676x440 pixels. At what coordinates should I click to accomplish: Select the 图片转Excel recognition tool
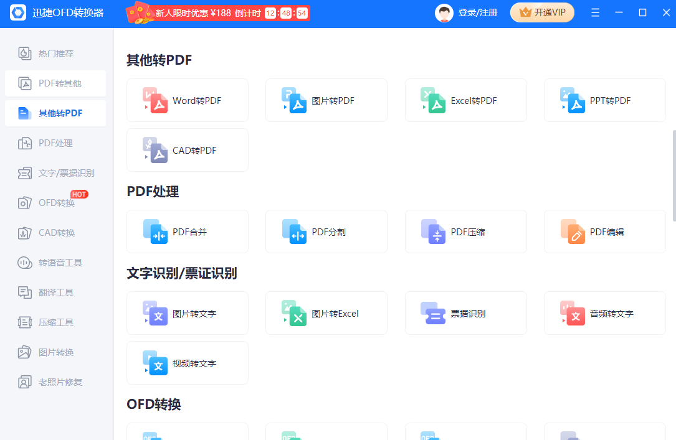[326, 313]
